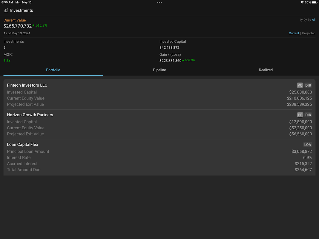Screen dimensions: 319x239
Task: Open Fintech Investors LLC investment
Action: (159, 95)
